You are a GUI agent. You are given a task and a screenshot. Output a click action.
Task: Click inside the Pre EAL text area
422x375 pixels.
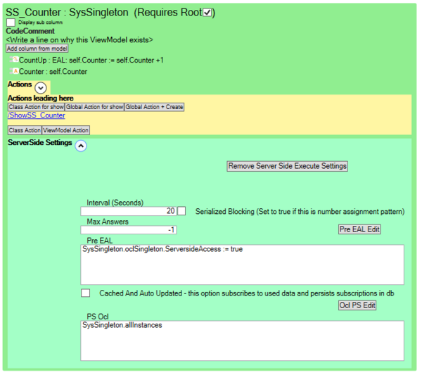click(x=242, y=265)
